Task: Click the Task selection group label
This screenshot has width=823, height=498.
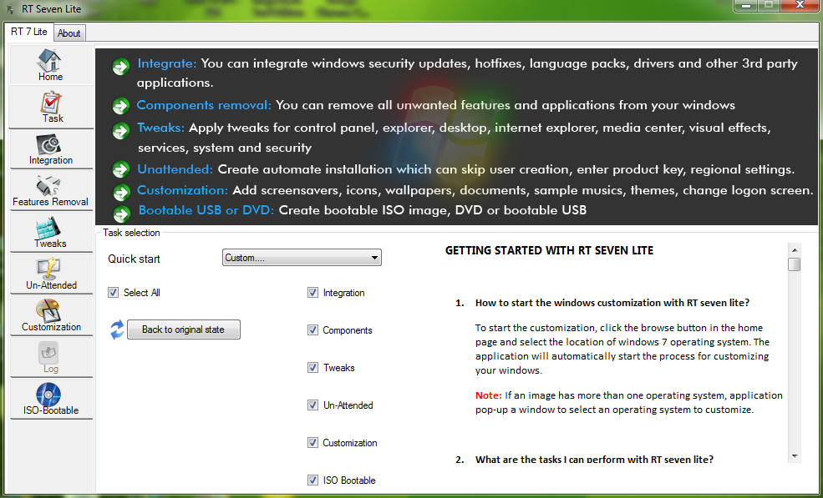Action: [131, 233]
